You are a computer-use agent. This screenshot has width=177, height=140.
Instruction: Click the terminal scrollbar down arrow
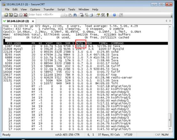click(x=170, y=129)
